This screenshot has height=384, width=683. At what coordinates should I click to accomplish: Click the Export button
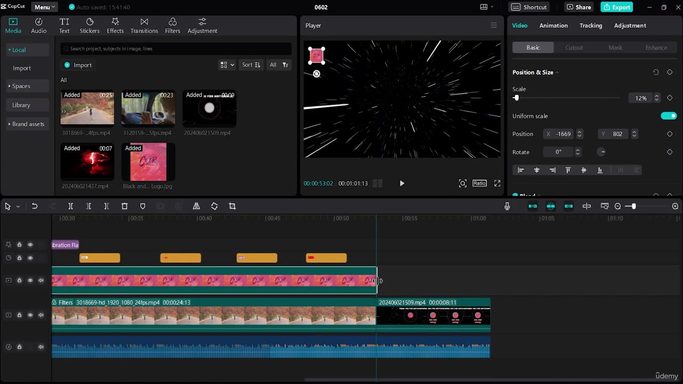(616, 7)
